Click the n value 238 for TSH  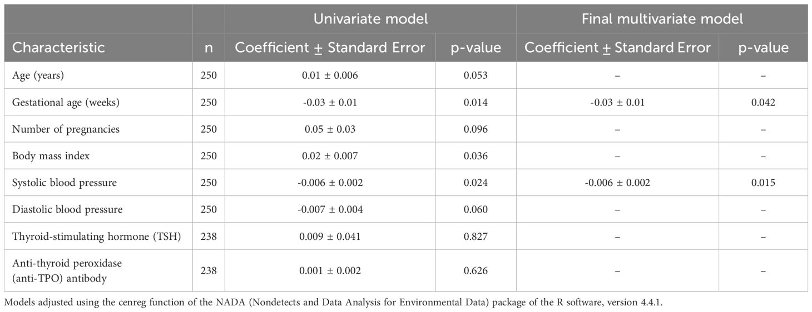209,236
